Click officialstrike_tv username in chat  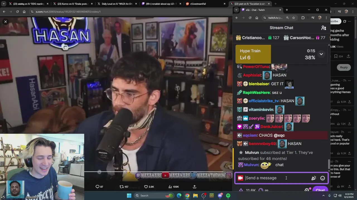[x=264, y=101]
